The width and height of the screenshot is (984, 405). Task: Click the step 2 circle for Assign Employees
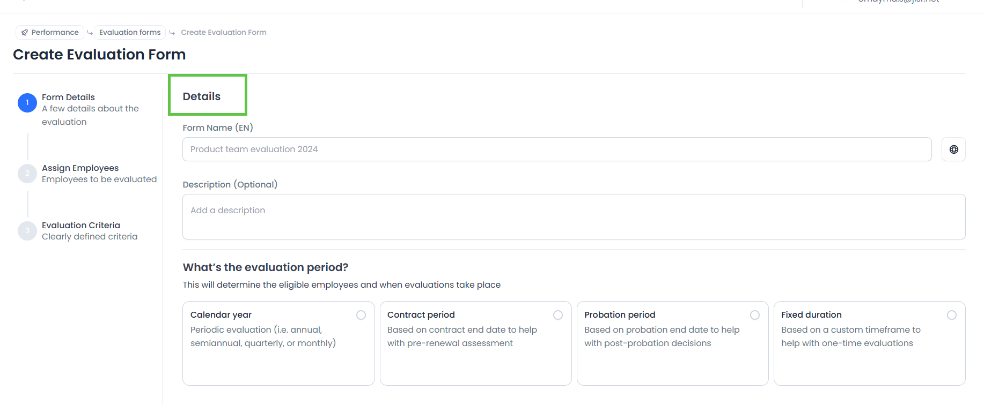27,173
